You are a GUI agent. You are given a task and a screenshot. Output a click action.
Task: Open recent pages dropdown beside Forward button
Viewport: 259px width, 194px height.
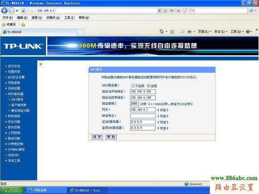coord(17,11)
